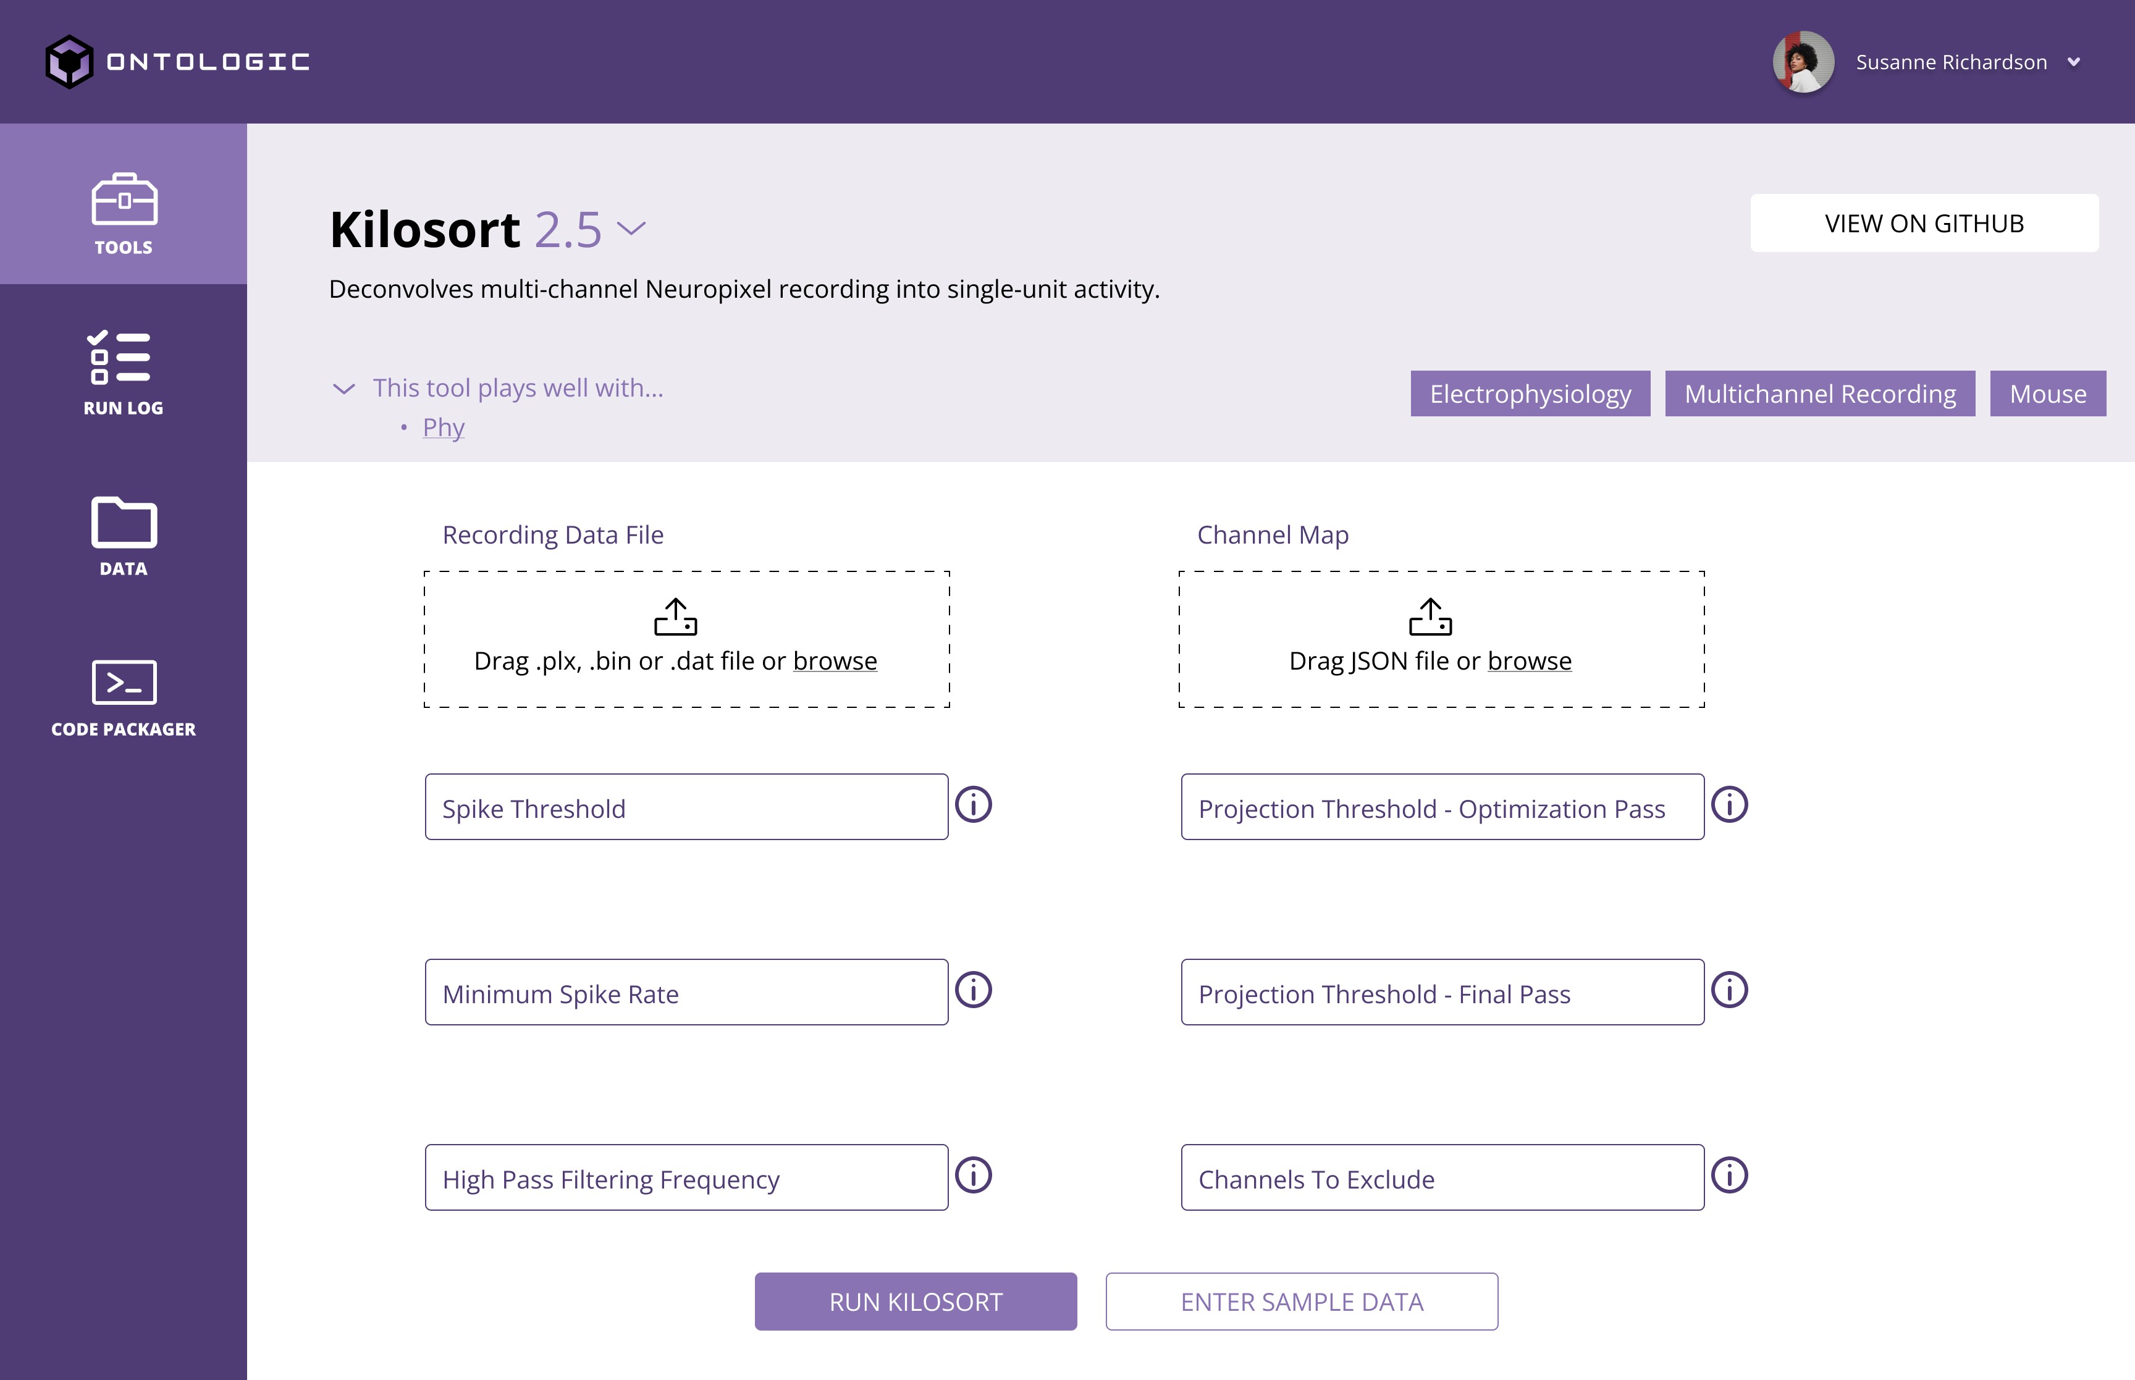This screenshot has width=2135, height=1380.
Task: Focus the High Pass Filtering Frequency input
Action: tap(686, 1177)
